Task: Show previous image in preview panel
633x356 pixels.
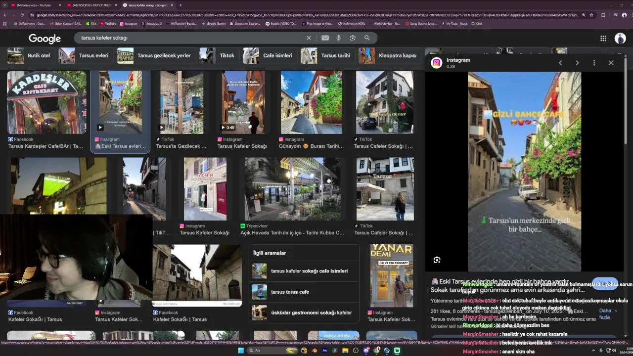Action: coord(560,63)
